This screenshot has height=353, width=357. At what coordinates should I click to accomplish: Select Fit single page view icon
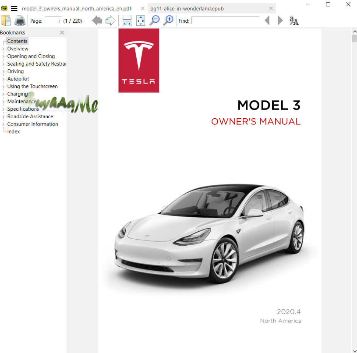tap(141, 20)
